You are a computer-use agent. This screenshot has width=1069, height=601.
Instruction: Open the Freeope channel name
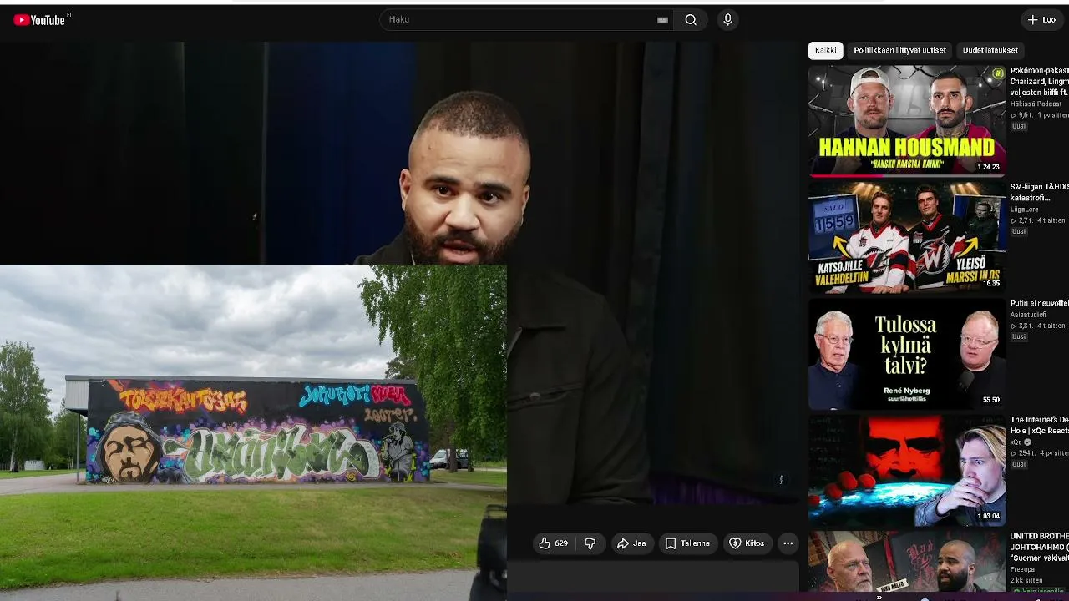(x=1023, y=569)
